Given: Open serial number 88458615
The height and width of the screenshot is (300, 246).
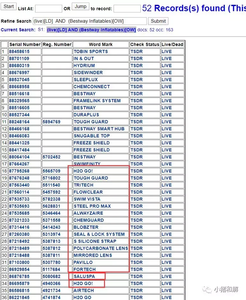Looking at the screenshot, I should [x=19, y=51].
